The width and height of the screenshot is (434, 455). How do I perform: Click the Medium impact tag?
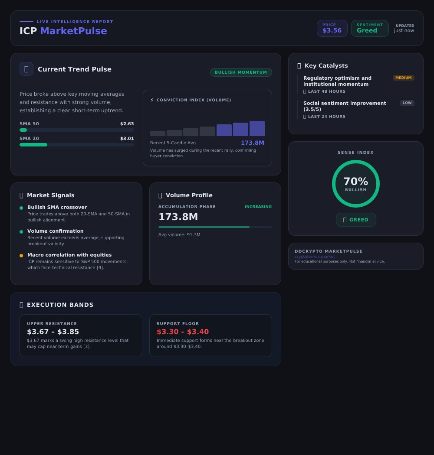(404, 78)
